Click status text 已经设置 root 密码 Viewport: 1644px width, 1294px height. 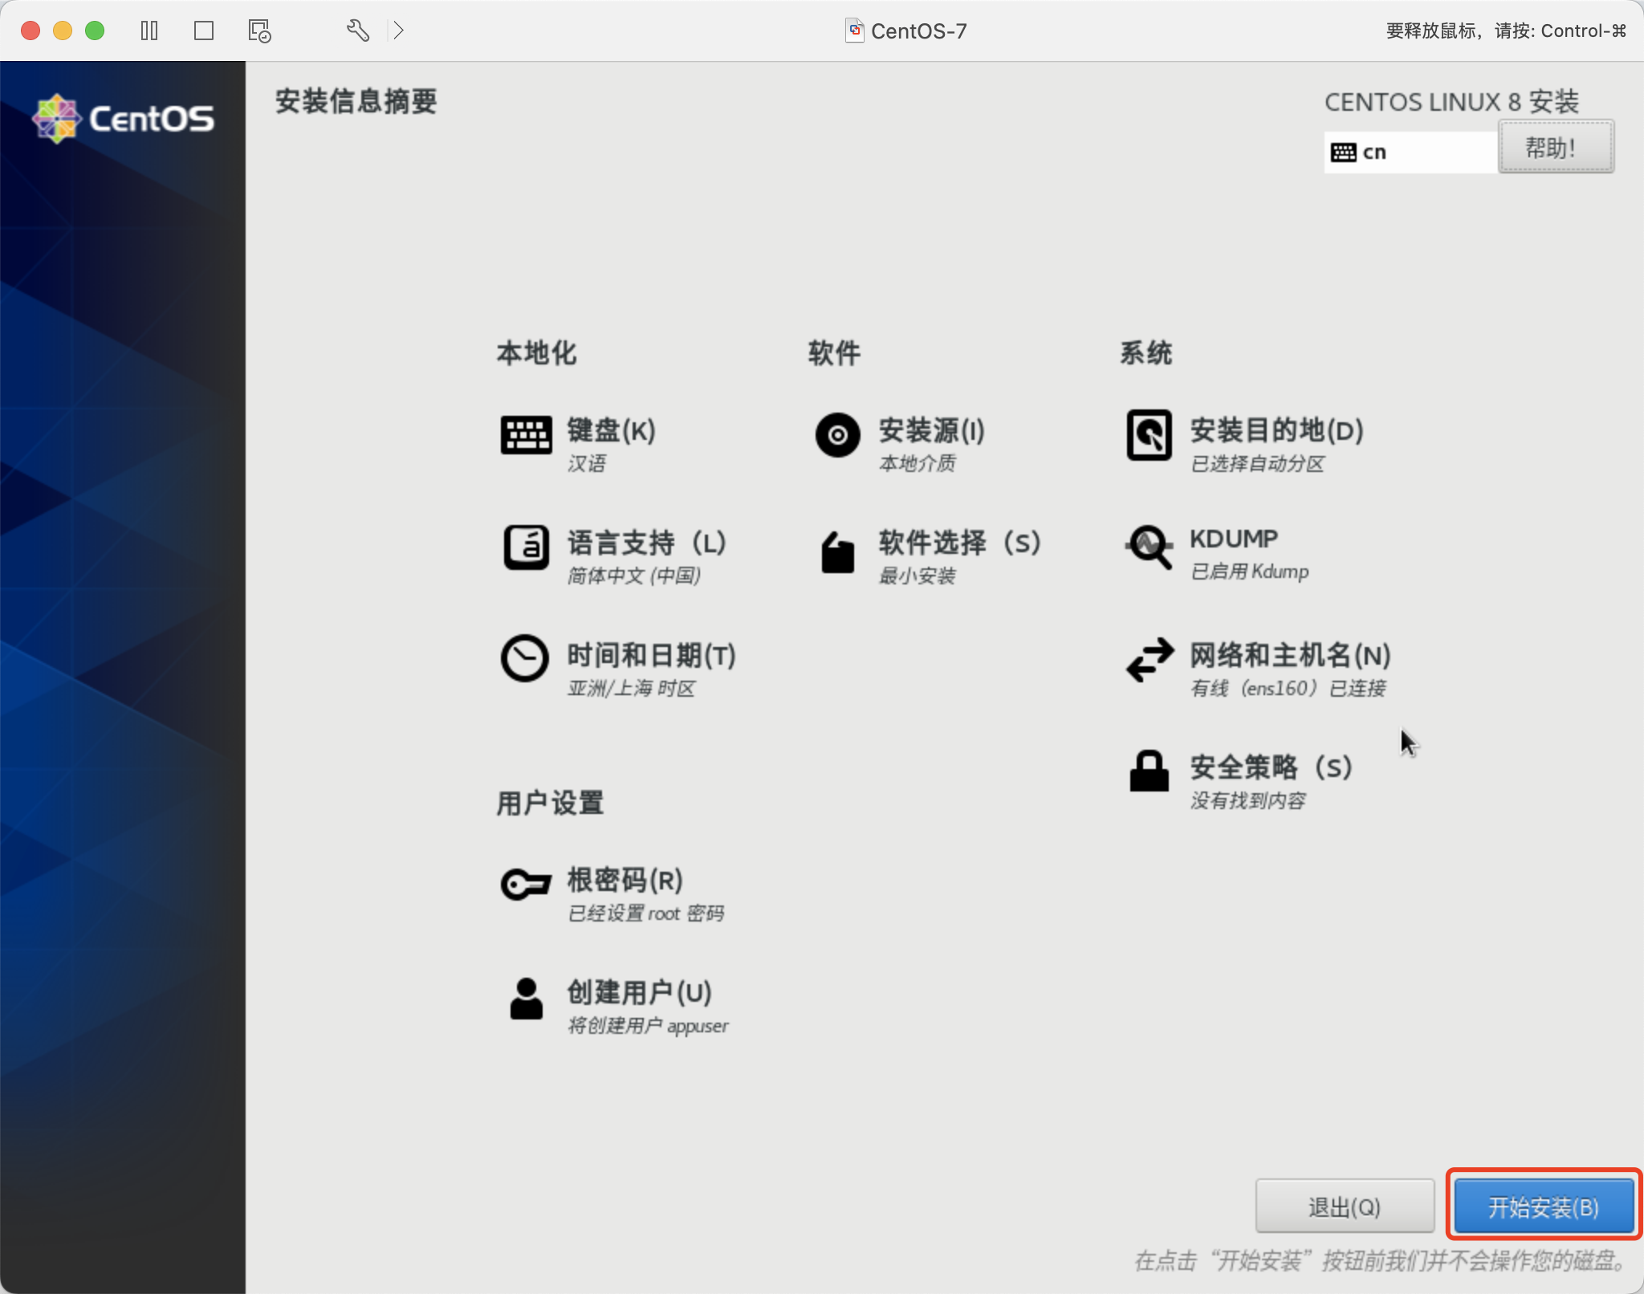point(646,913)
